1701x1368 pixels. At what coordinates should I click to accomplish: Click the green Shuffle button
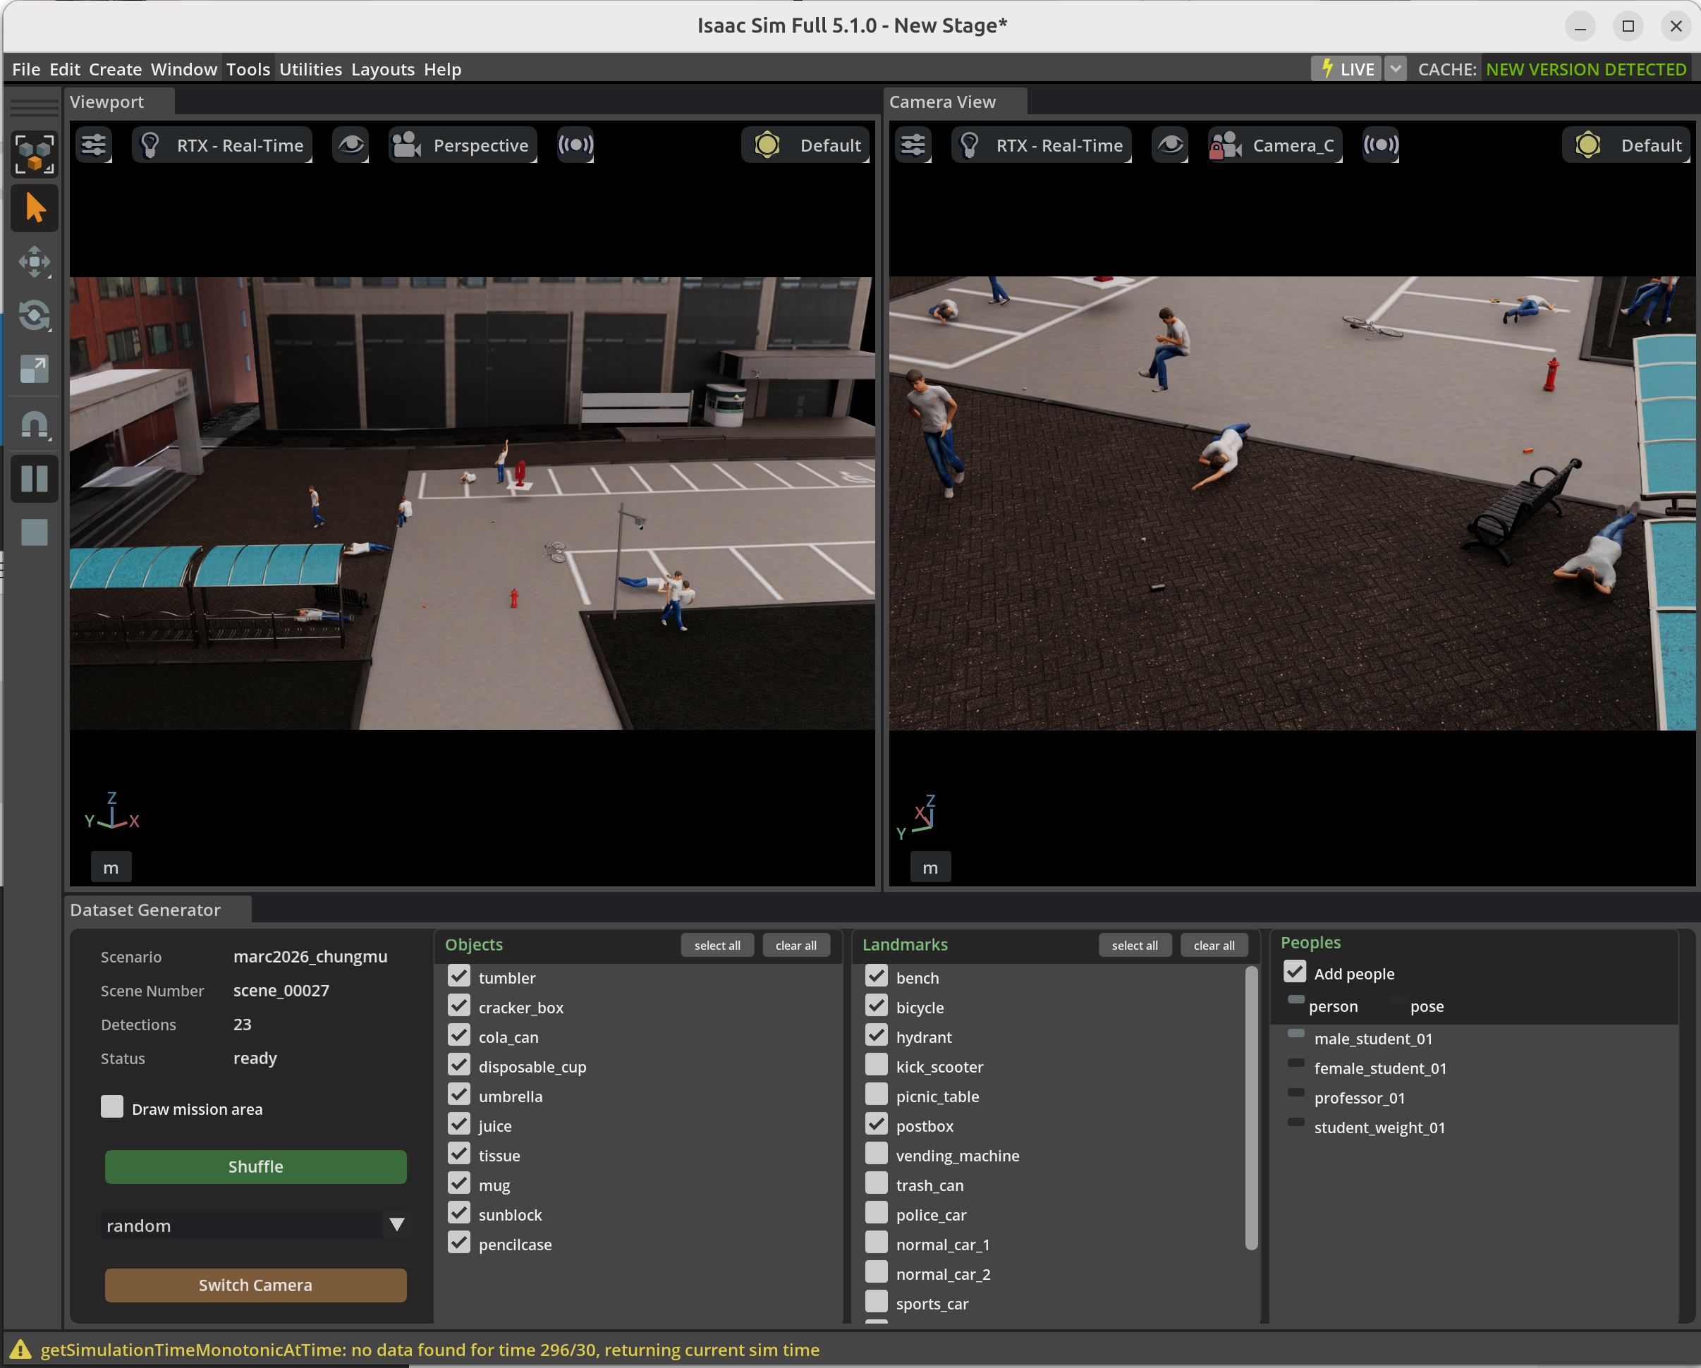[255, 1167]
